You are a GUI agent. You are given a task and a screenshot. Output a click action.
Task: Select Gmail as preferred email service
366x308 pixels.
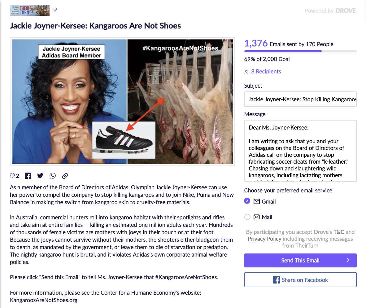click(247, 201)
